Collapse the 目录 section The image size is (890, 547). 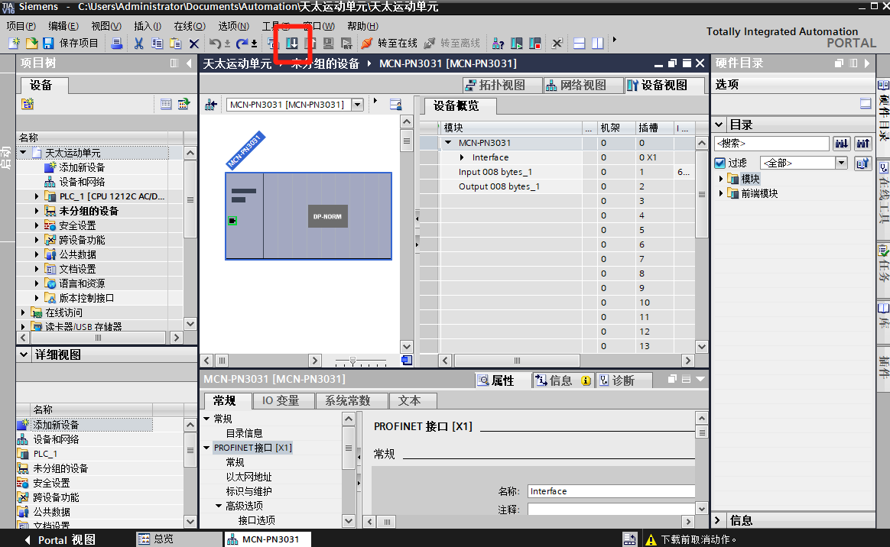[719, 125]
